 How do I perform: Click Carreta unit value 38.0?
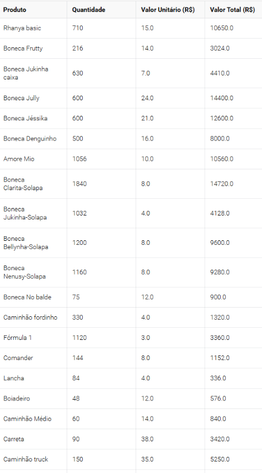(x=147, y=439)
